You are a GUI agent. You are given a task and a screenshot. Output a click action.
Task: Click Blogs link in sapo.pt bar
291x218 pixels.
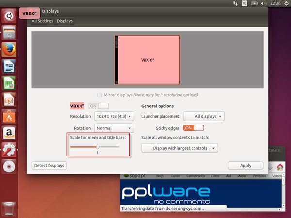coord(160,176)
